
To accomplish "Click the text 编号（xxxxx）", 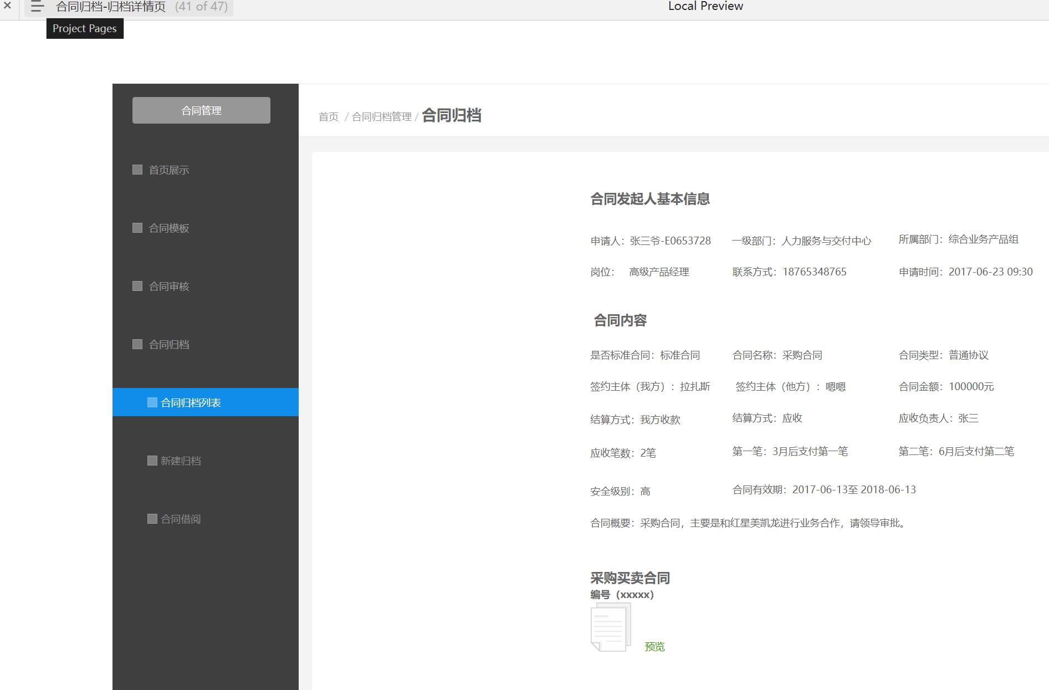I will [x=622, y=595].
